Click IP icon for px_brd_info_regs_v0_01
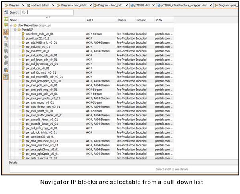 [23, 128]
